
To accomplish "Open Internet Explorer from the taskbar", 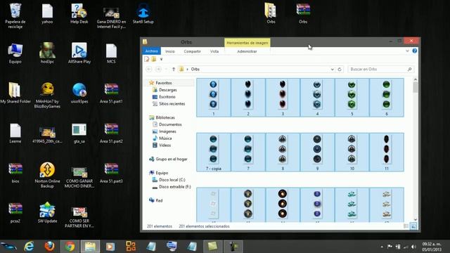I will 29,247.
